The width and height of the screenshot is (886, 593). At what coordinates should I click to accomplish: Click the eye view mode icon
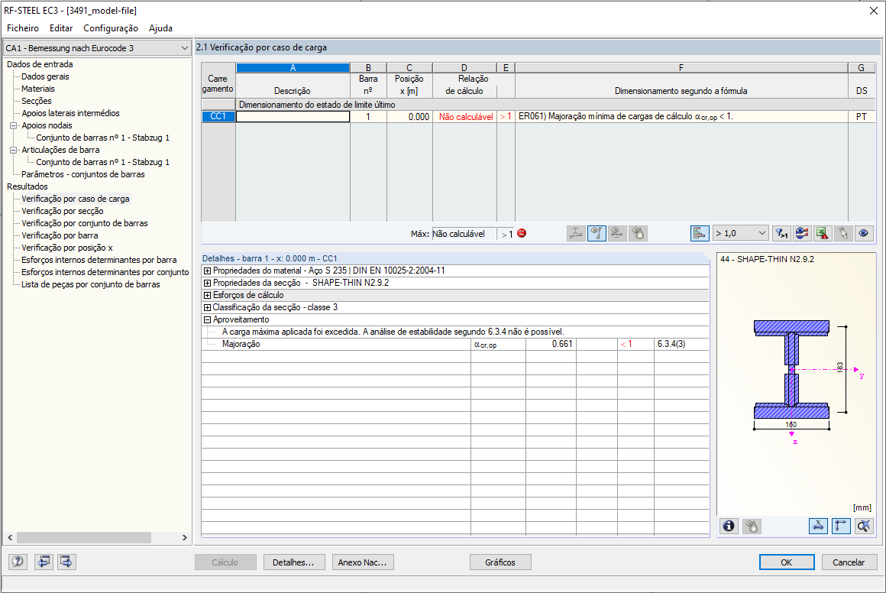(863, 234)
